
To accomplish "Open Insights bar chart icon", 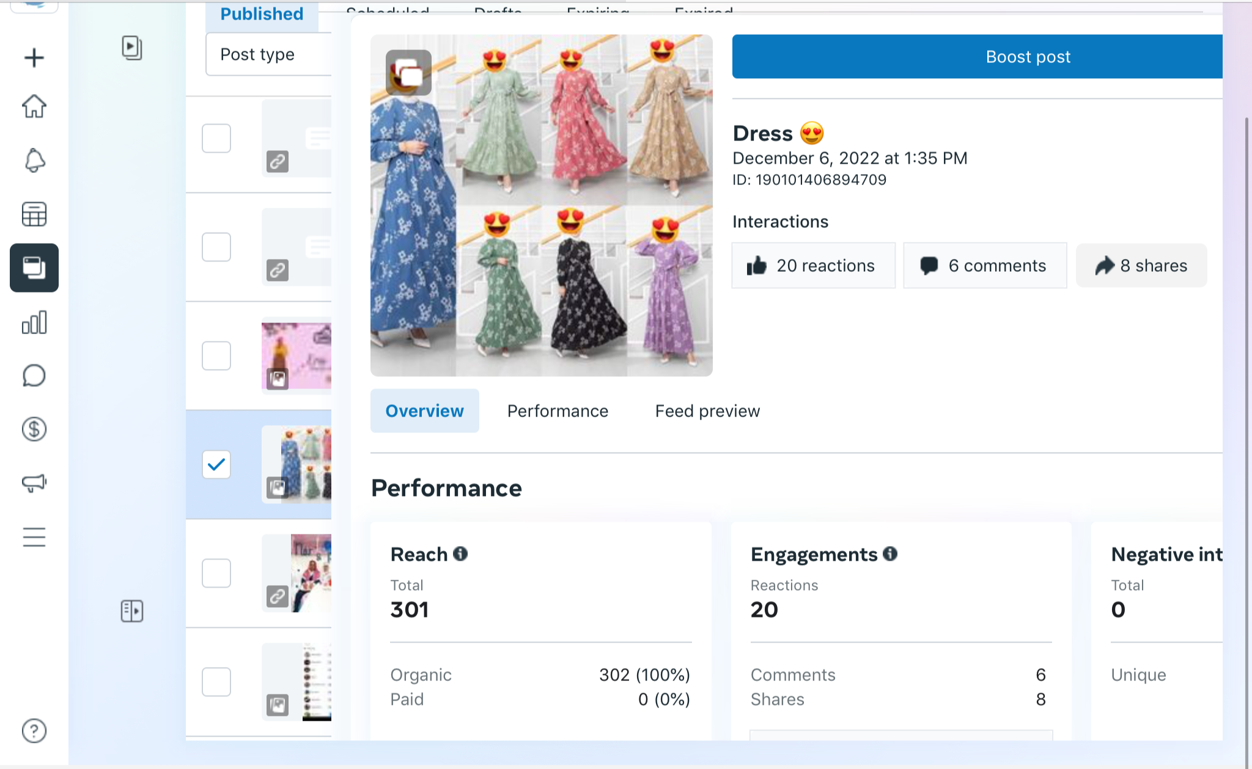I will (x=34, y=323).
